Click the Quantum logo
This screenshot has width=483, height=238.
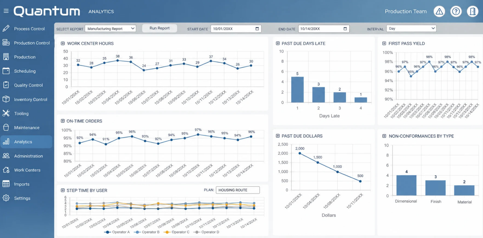(47, 11)
